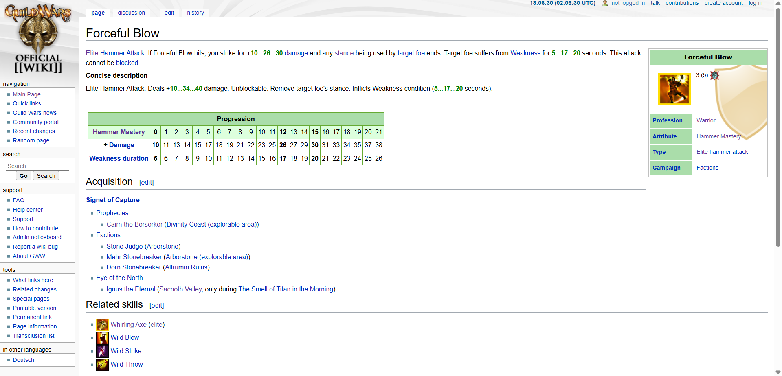The height and width of the screenshot is (376, 782).
Task: Click the Whirling Axe skill icon
Action: [102, 325]
